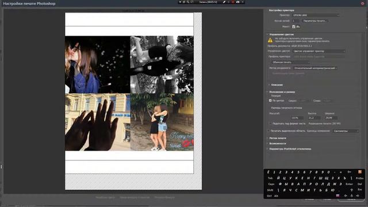Open the rendering intent dropdown 'Относительный колориметрический'
368x207 pixels.
315,68
